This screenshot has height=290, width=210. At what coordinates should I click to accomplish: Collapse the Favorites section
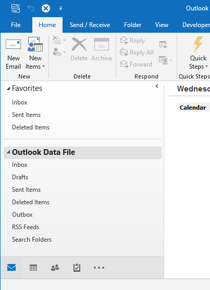(x=8, y=88)
